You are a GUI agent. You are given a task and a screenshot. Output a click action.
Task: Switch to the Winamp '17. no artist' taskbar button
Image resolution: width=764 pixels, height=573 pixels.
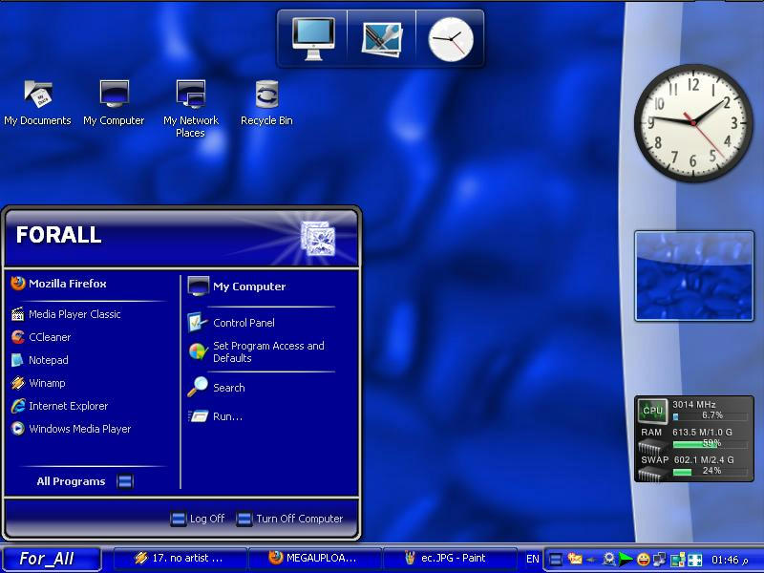click(180, 559)
